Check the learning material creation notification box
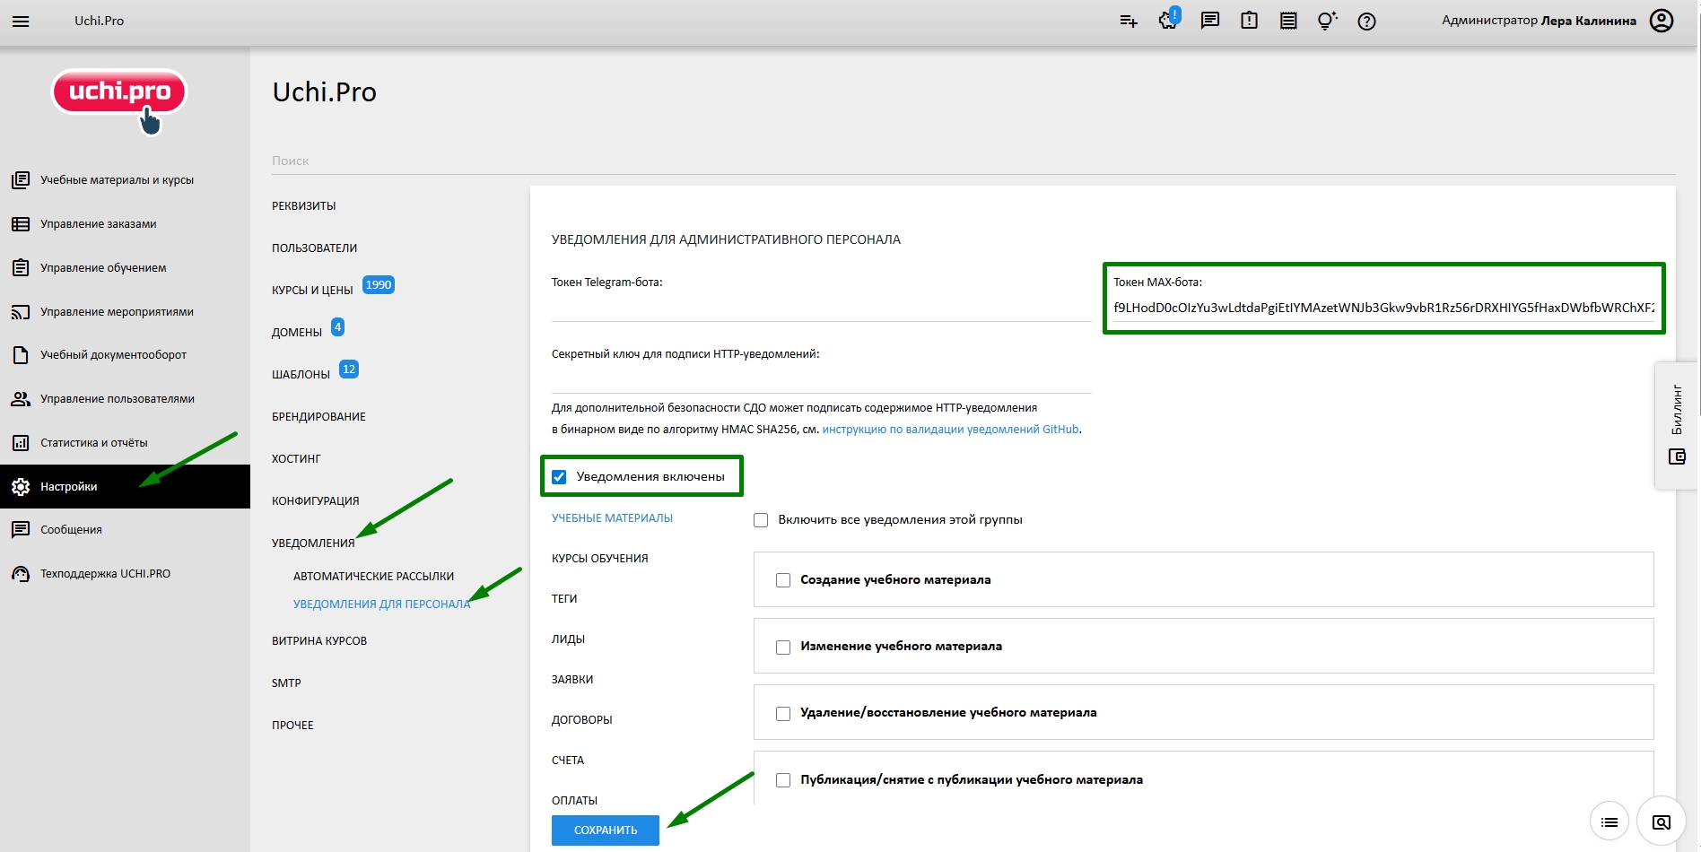This screenshot has height=852, width=1701. tap(783, 580)
